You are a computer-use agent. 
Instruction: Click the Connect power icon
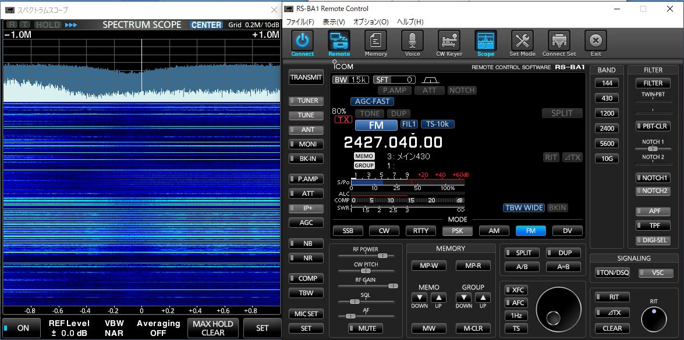pyautogui.click(x=302, y=41)
